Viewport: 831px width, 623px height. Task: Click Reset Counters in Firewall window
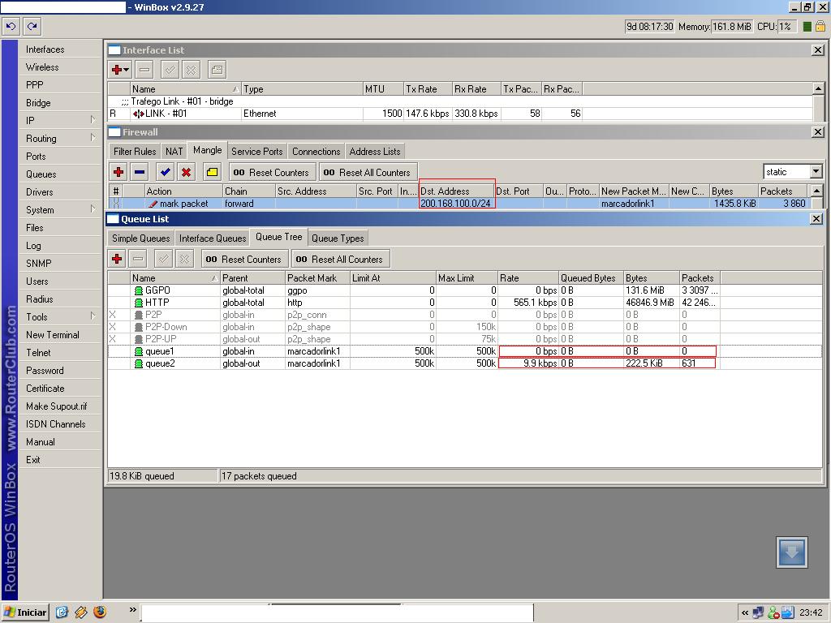272,173
